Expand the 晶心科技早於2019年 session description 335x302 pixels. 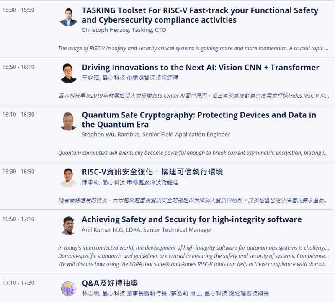193,96
